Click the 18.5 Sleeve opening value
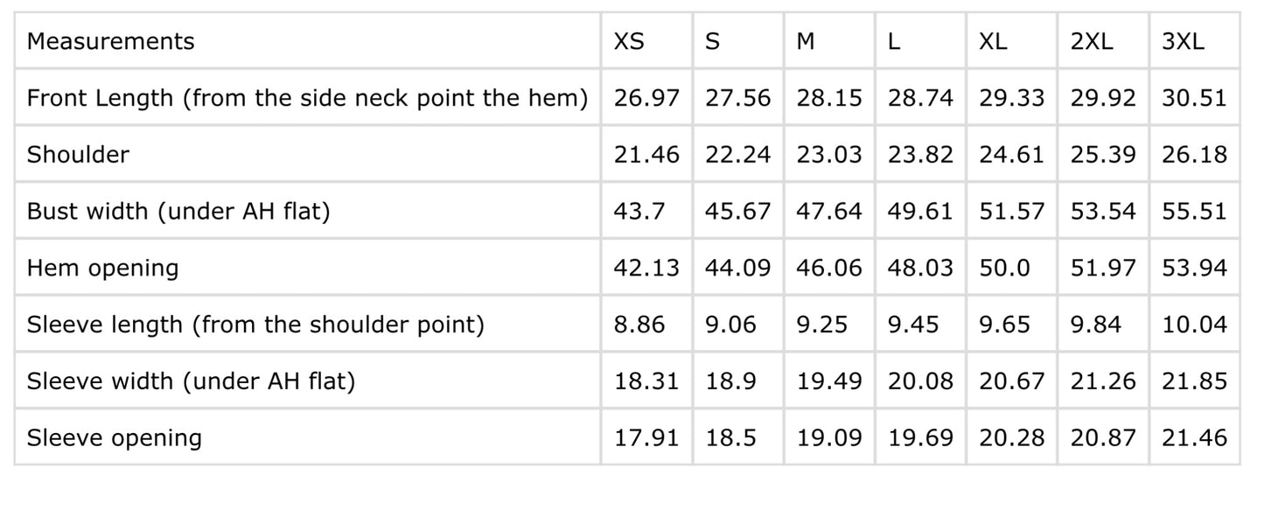Viewport: 1264px width, 510px height. (730, 437)
